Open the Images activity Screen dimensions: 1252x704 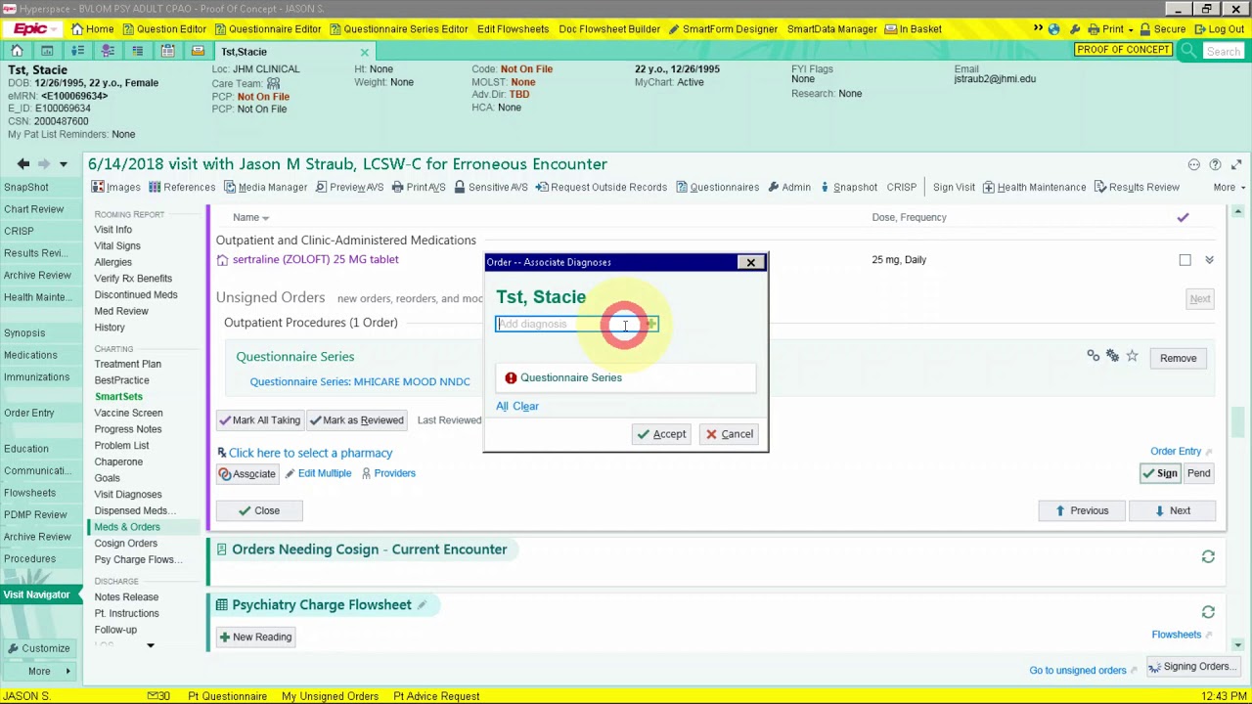(x=115, y=187)
